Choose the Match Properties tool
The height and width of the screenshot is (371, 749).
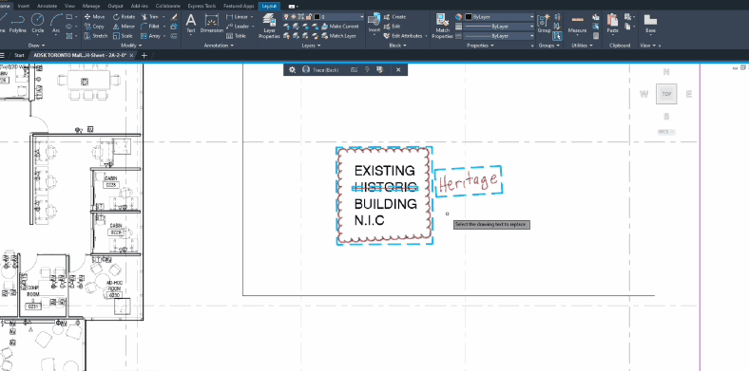point(442,26)
